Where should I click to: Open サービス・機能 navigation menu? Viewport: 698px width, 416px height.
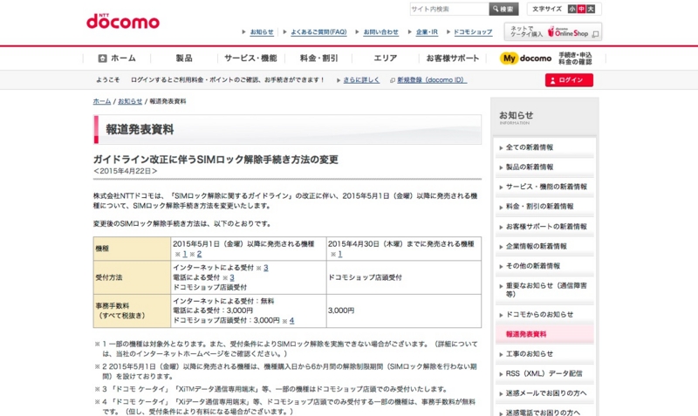(x=250, y=58)
